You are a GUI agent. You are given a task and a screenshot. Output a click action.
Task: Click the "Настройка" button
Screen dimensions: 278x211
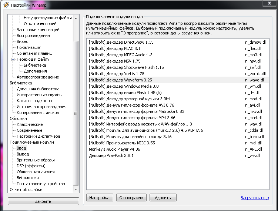(100, 198)
